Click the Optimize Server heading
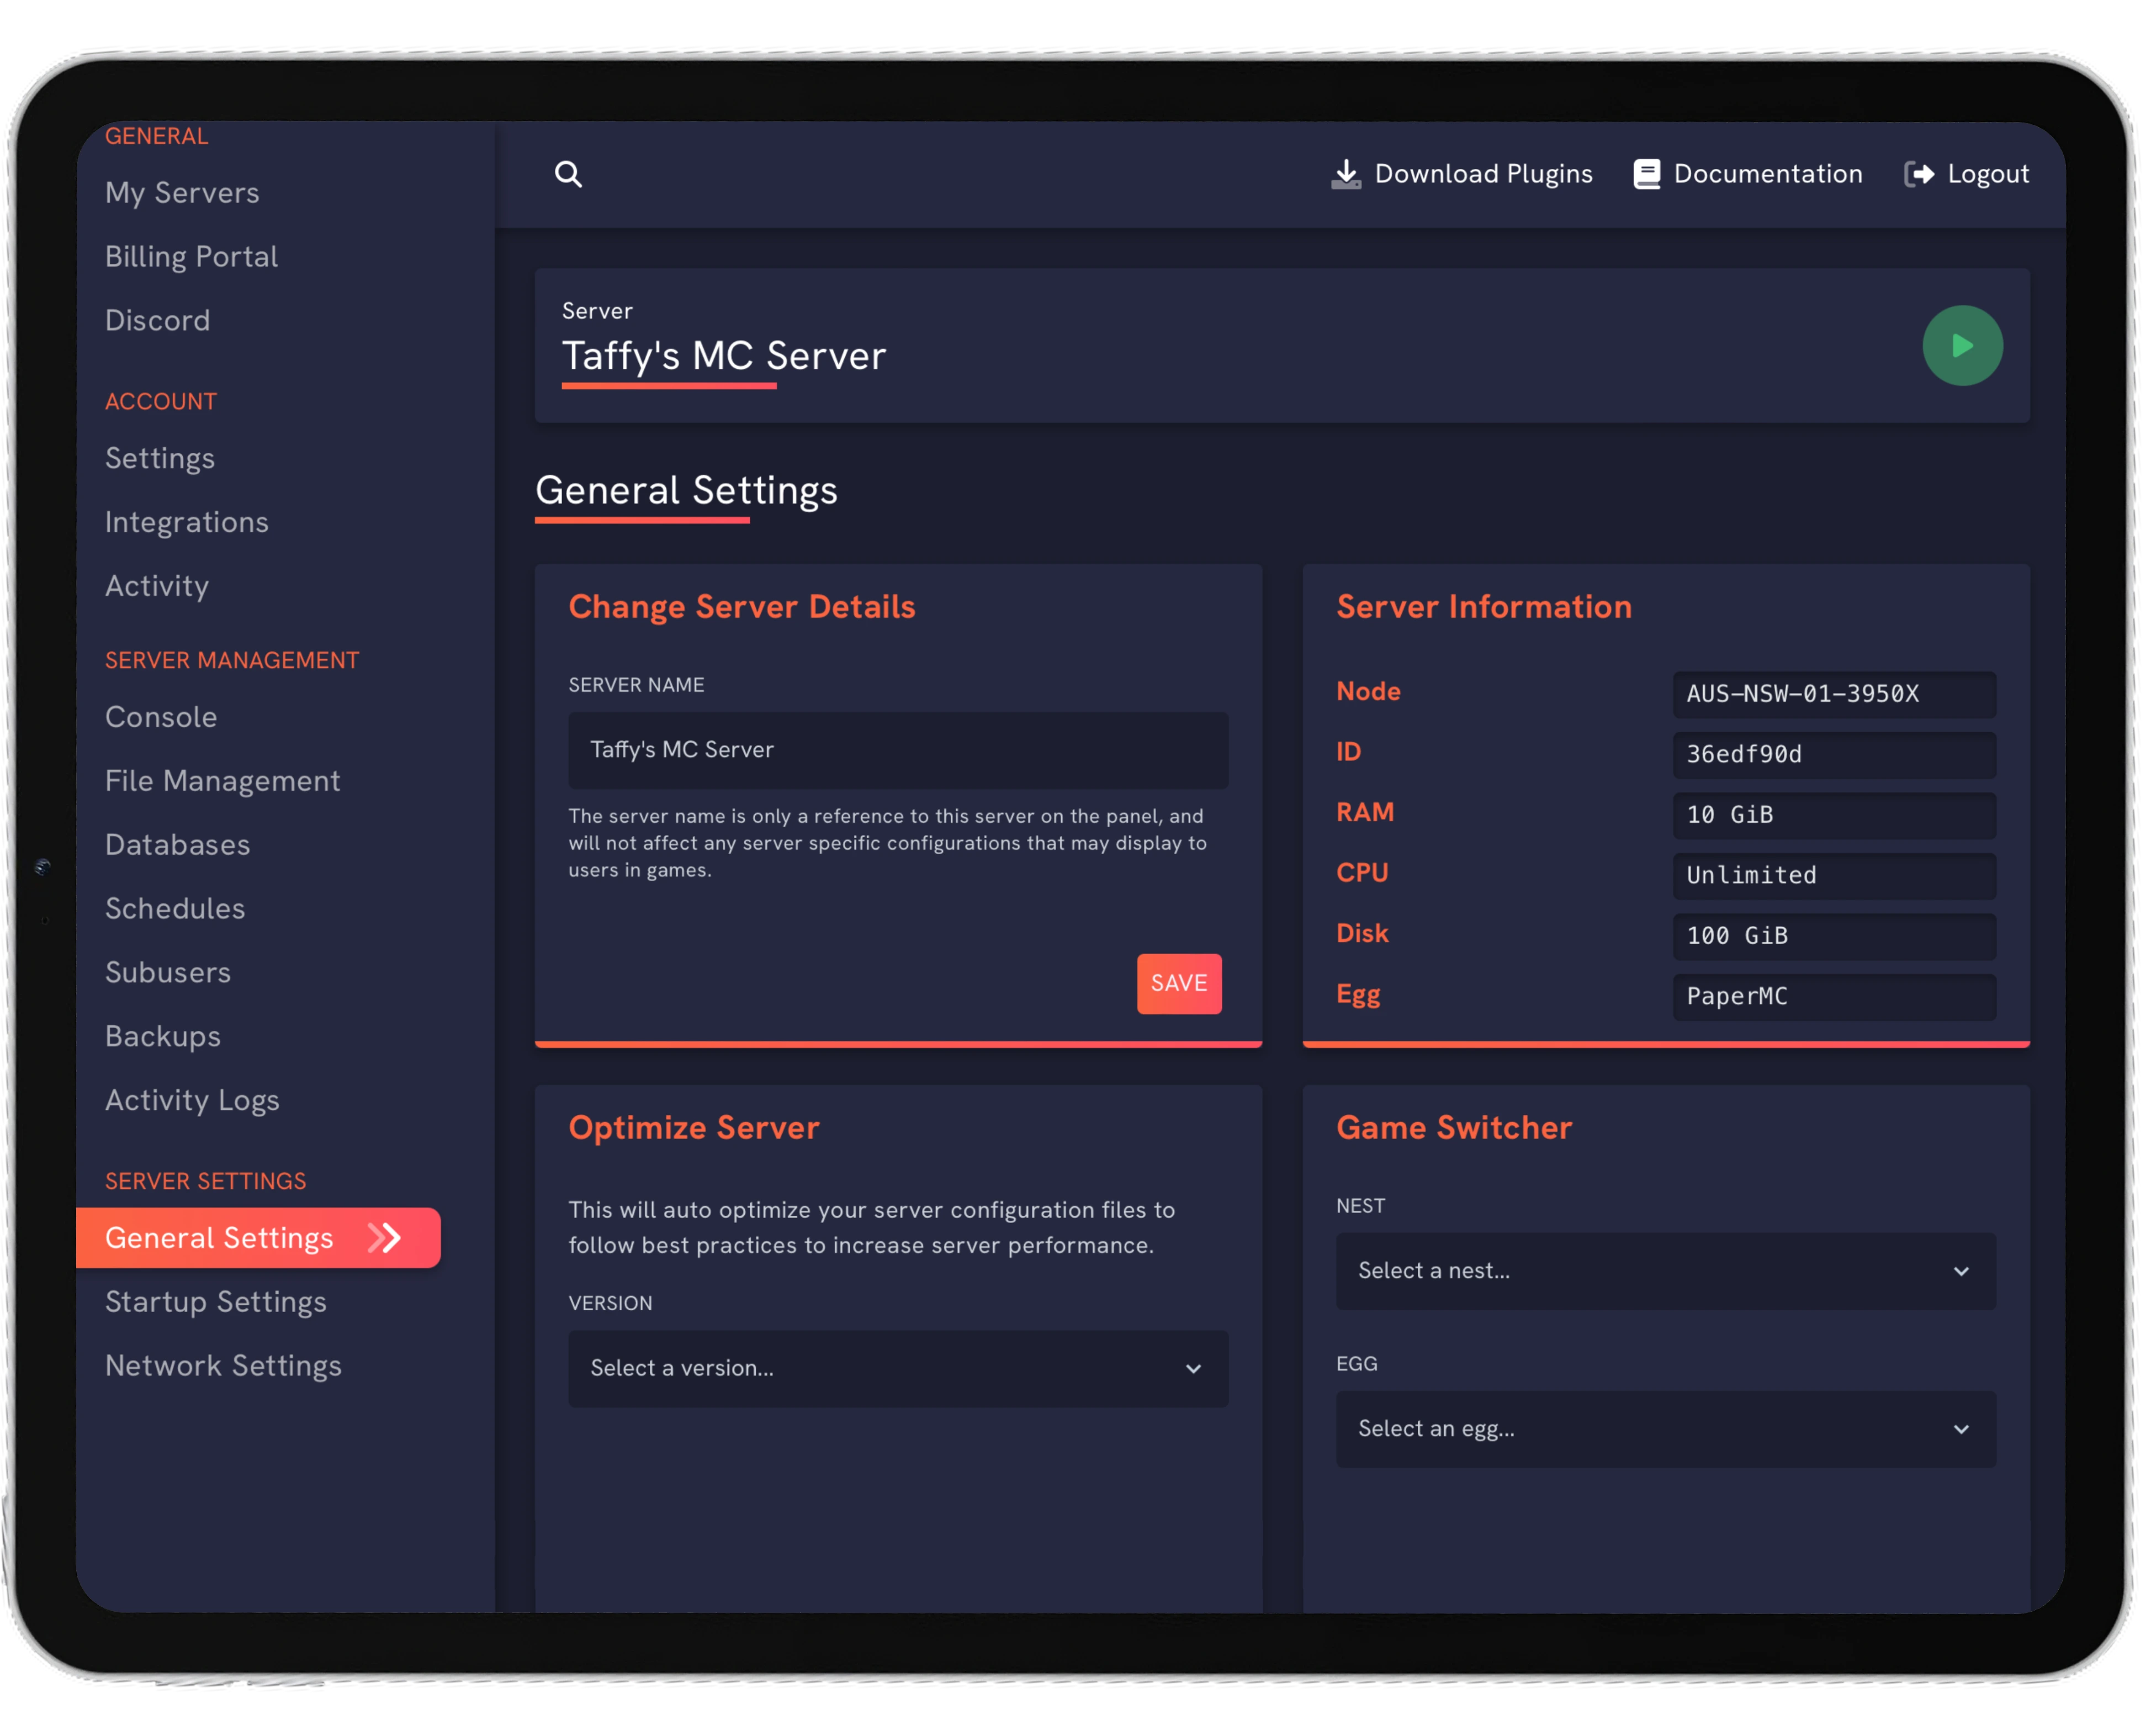Screen dimensions: 2151x1736 pos(694,1128)
